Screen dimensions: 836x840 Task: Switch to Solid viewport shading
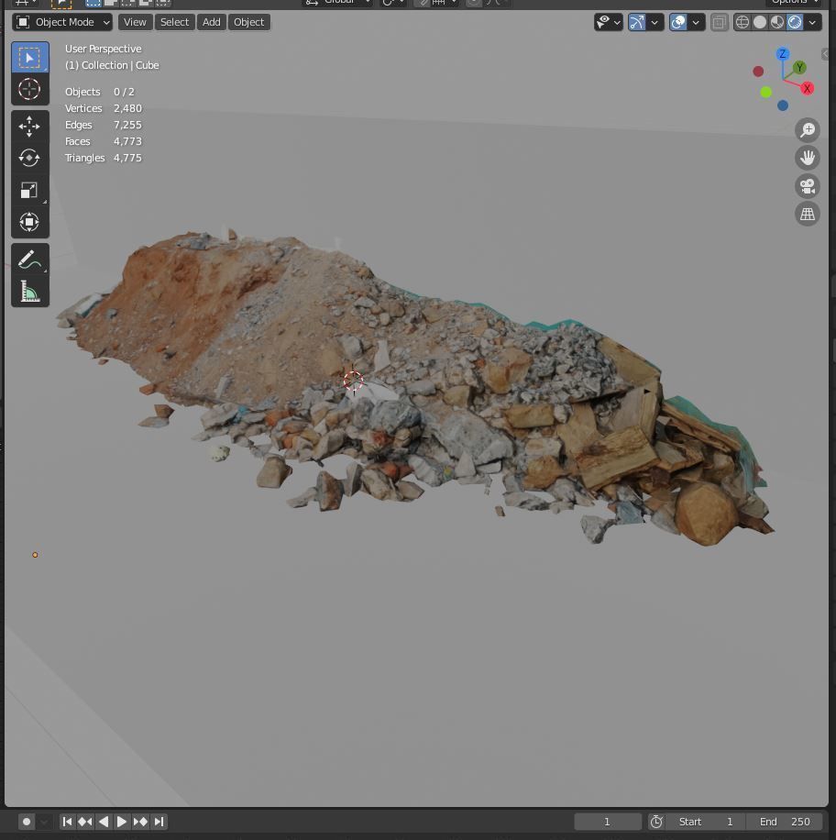759,22
